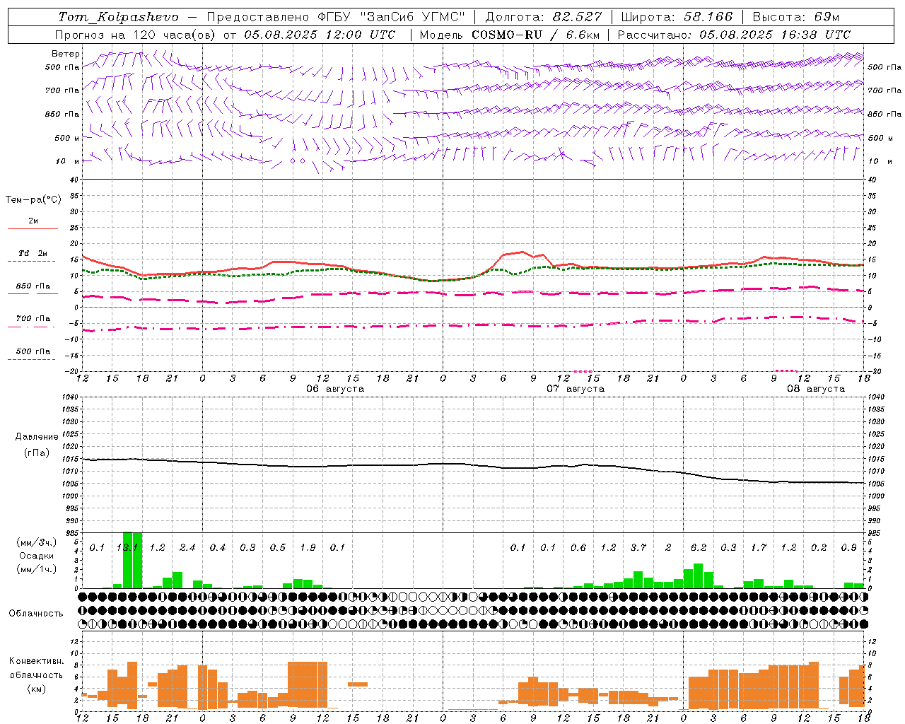Click the "Облачность" cloud cover label
This screenshot has width=905, height=724.
36,614
